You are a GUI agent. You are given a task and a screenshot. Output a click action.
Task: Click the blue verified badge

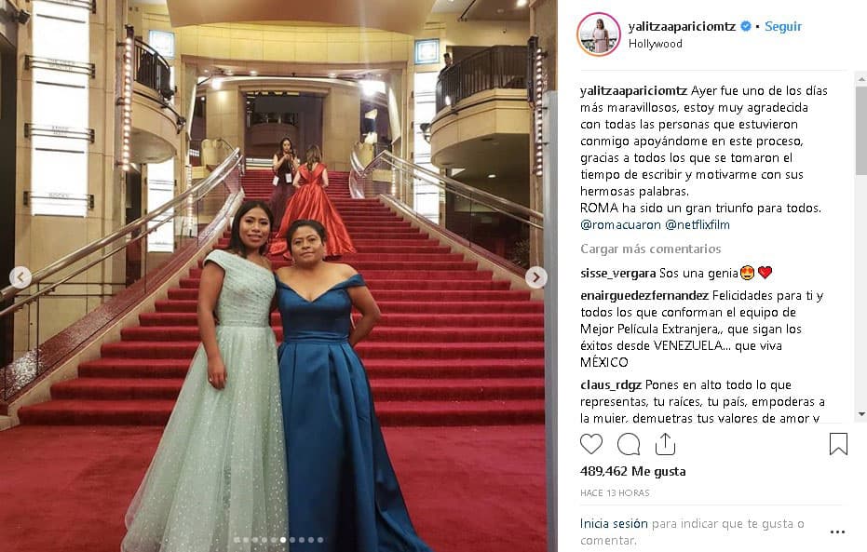746,26
